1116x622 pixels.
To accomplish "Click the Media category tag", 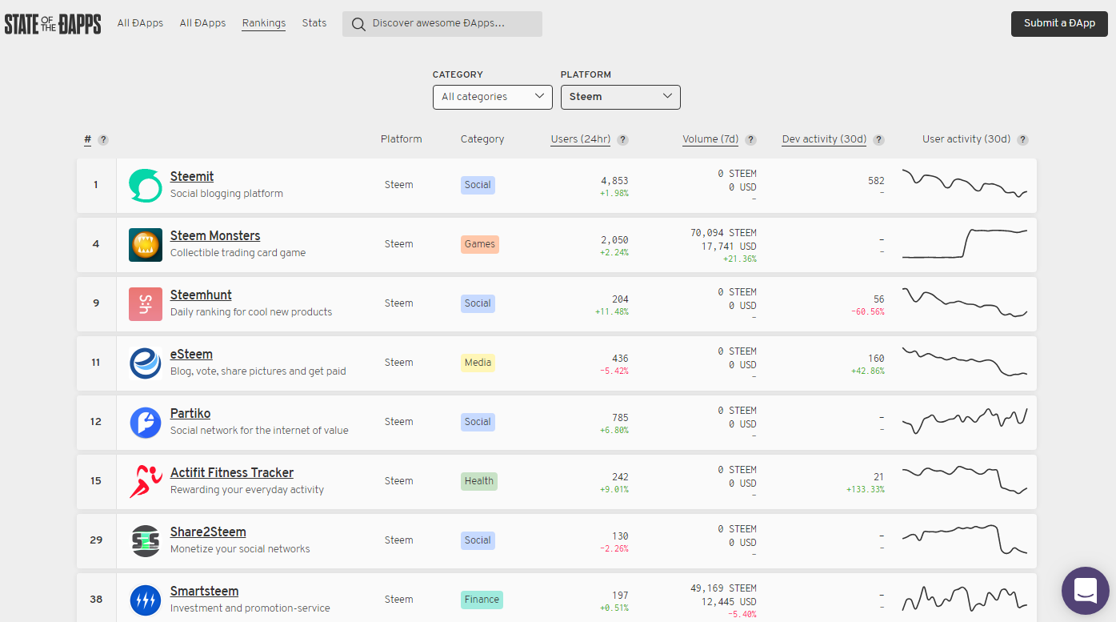I will (478, 363).
